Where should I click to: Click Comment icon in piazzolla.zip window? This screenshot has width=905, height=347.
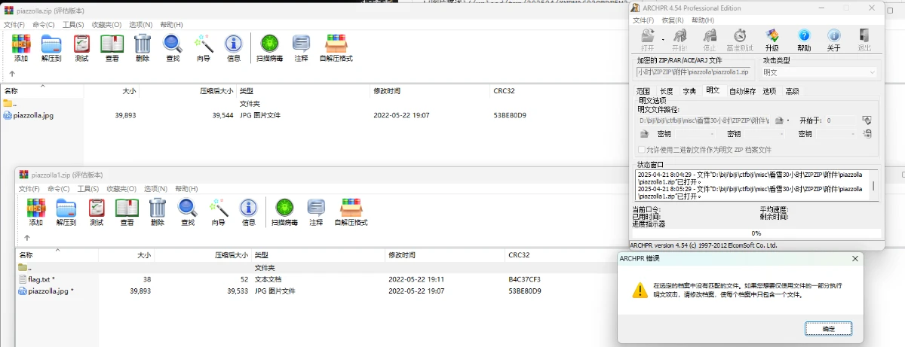point(301,43)
